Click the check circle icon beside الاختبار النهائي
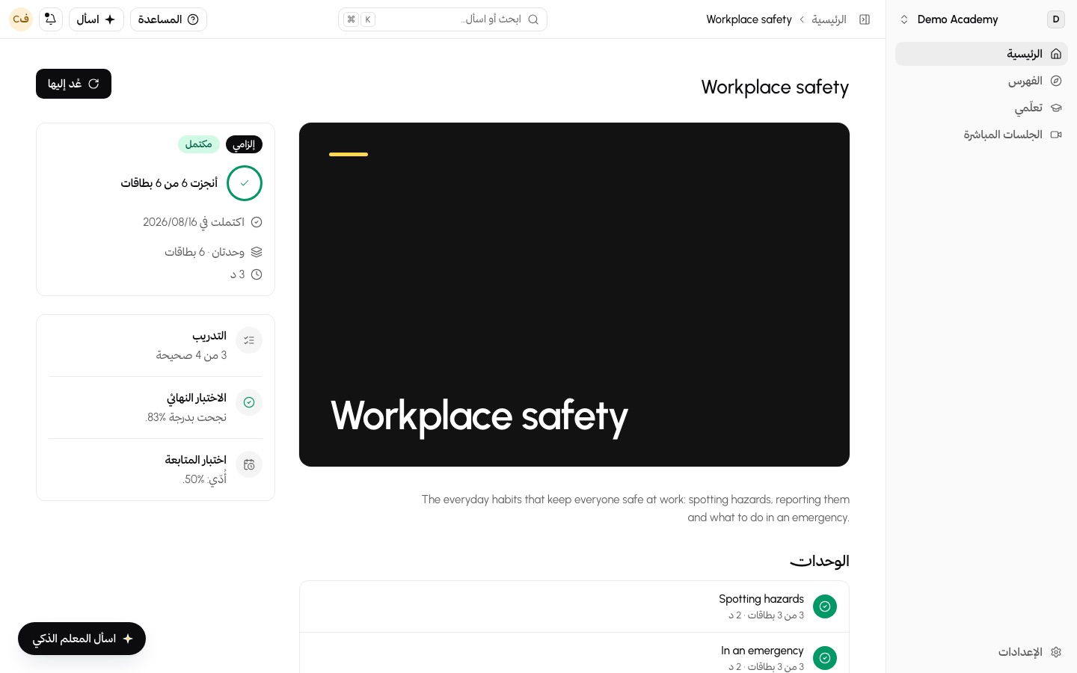This screenshot has height=673, width=1077. pos(249,402)
